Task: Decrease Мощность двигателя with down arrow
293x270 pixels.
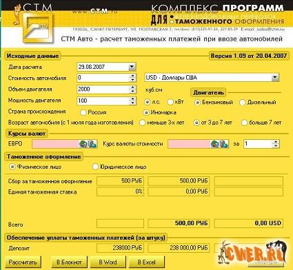Action: 132,103
